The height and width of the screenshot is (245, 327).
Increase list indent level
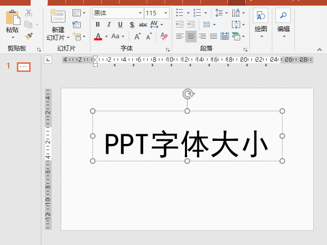(x=191, y=24)
